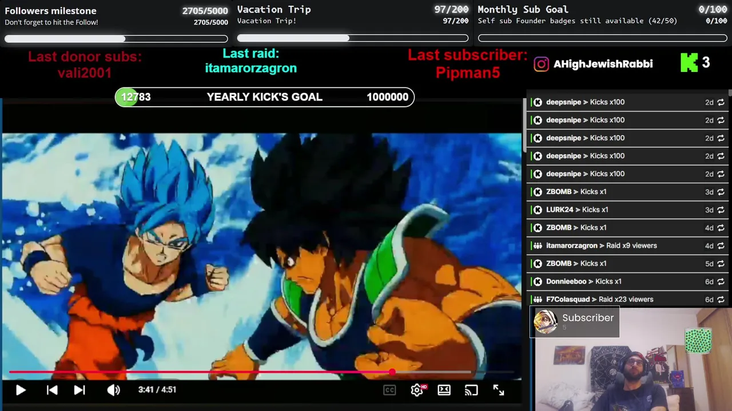Click the Instagram icon beside AHighJewishRabbi
Viewport: 732px width, 411px height.
541,64
